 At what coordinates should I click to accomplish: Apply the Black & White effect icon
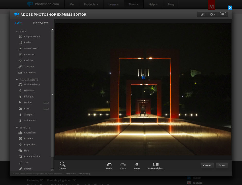click(20, 157)
